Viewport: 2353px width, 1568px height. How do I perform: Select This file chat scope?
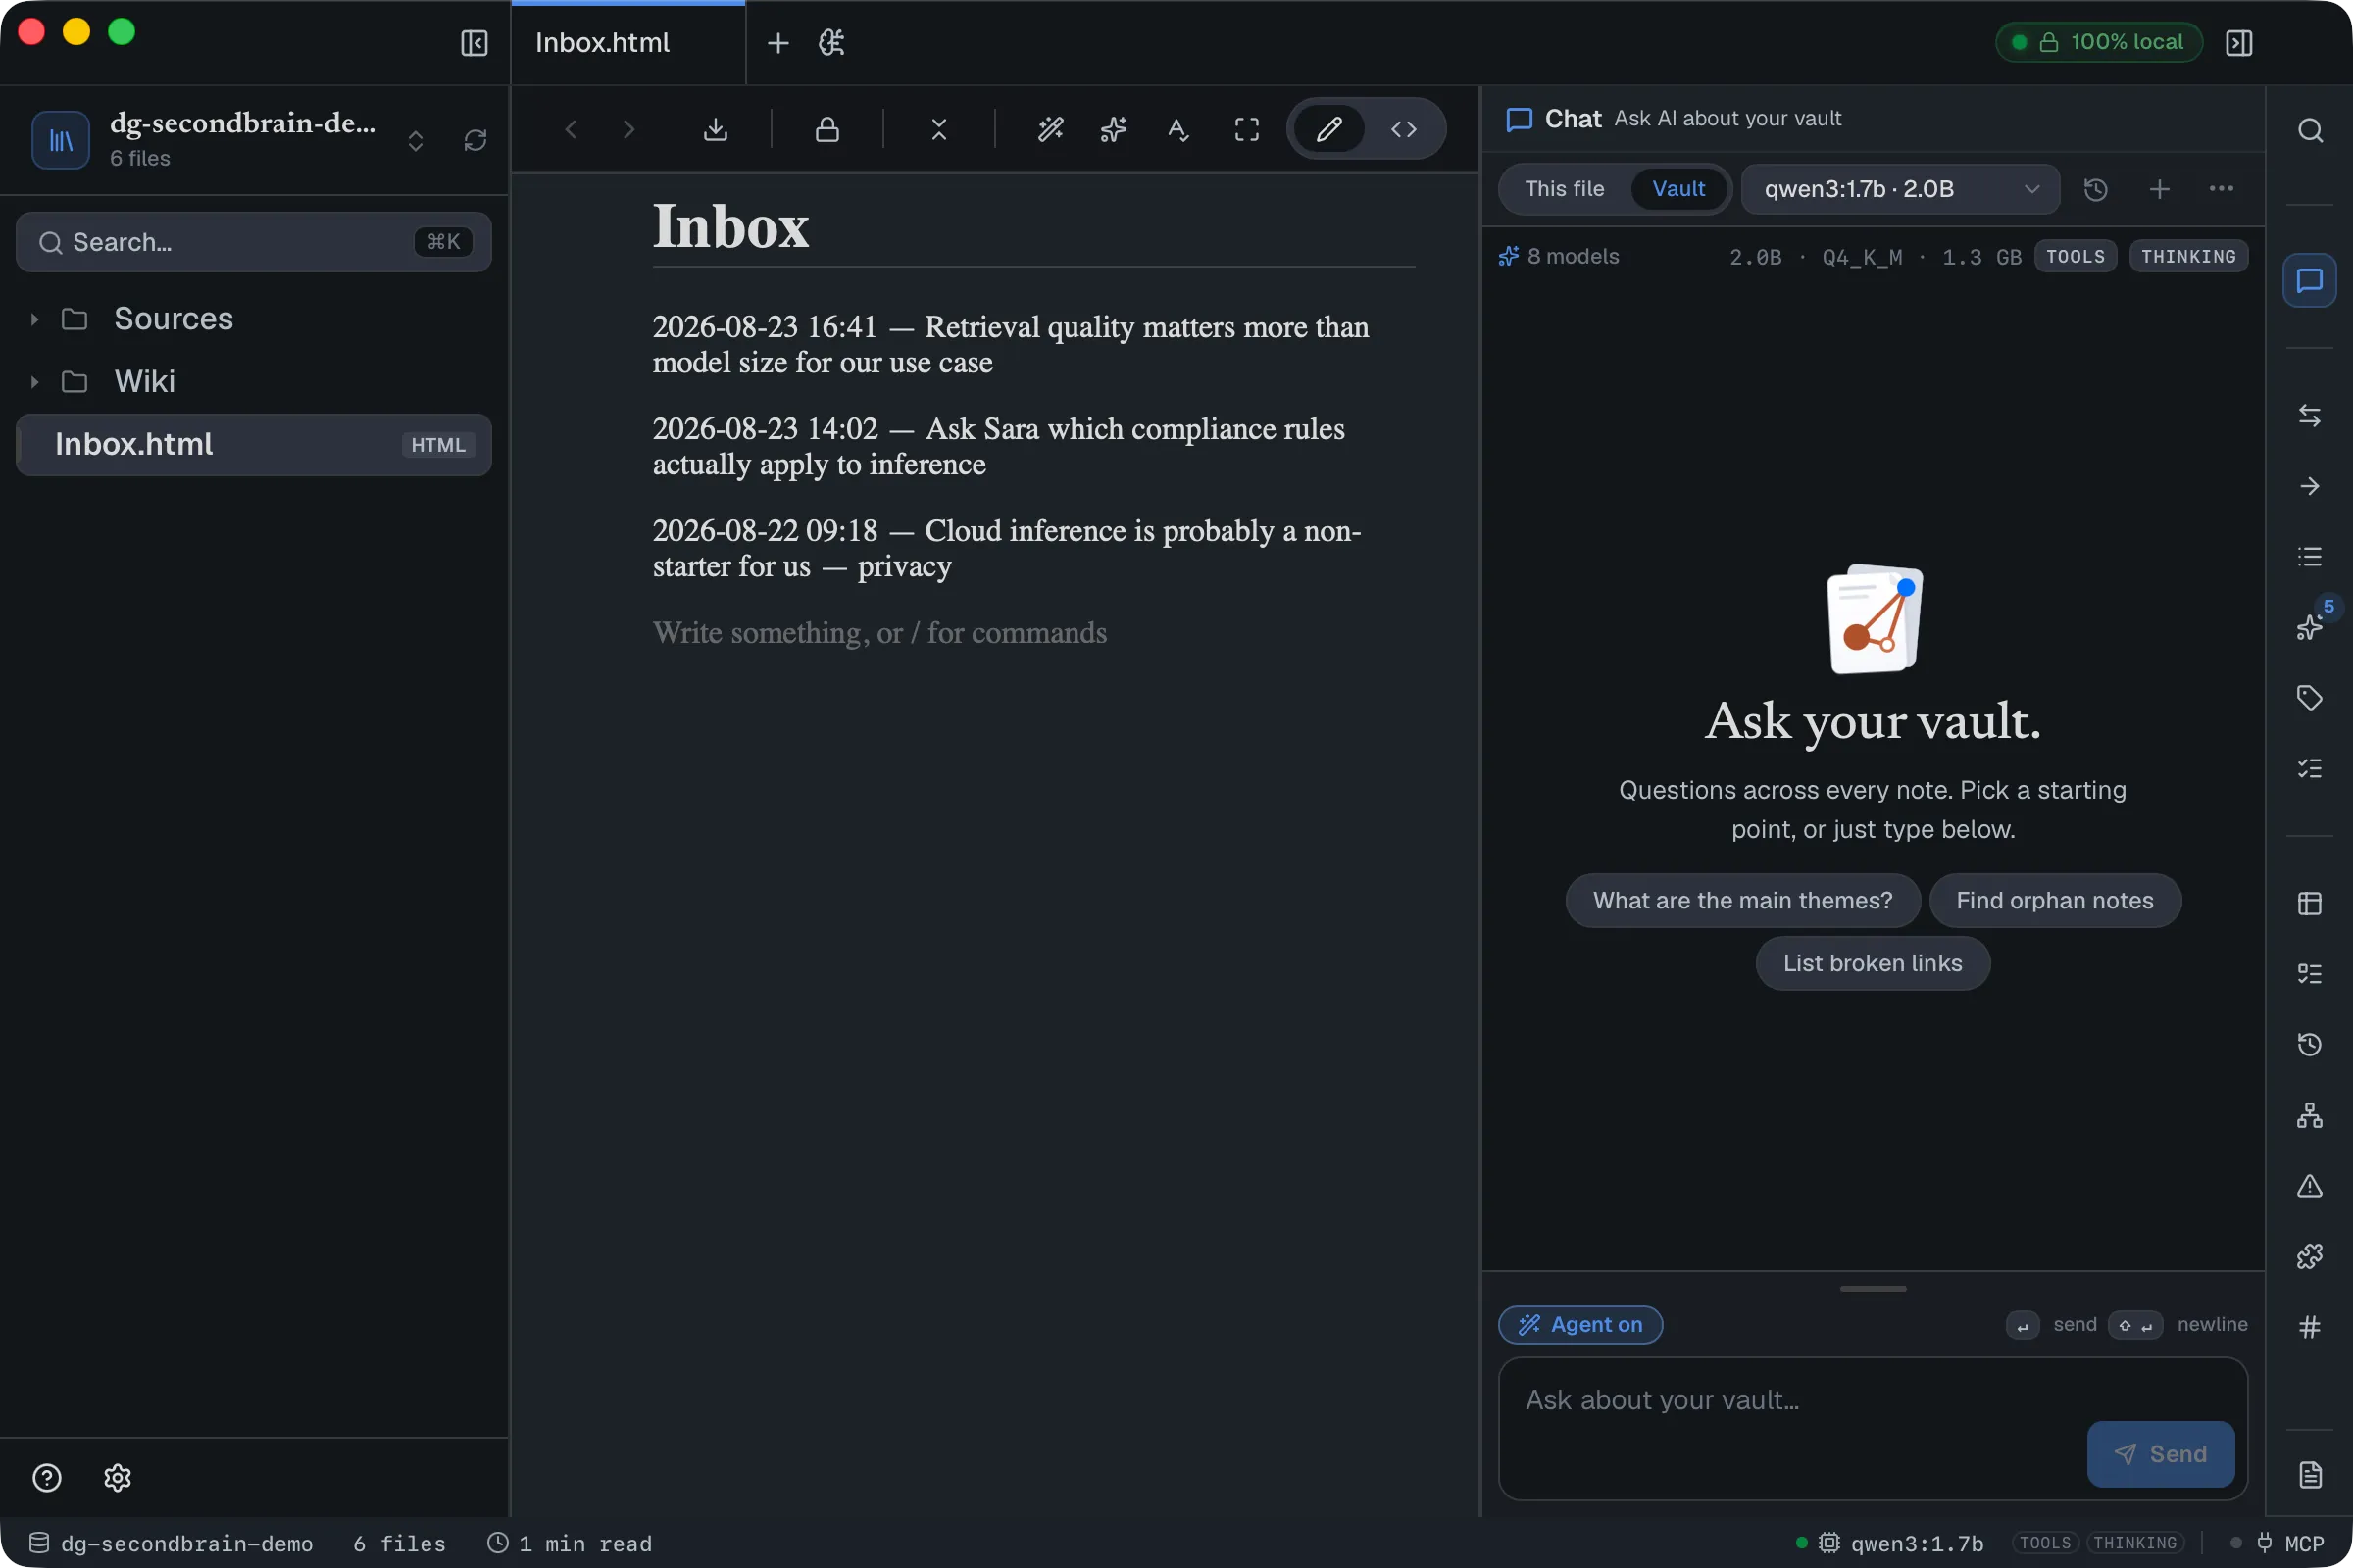(x=1565, y=189)
